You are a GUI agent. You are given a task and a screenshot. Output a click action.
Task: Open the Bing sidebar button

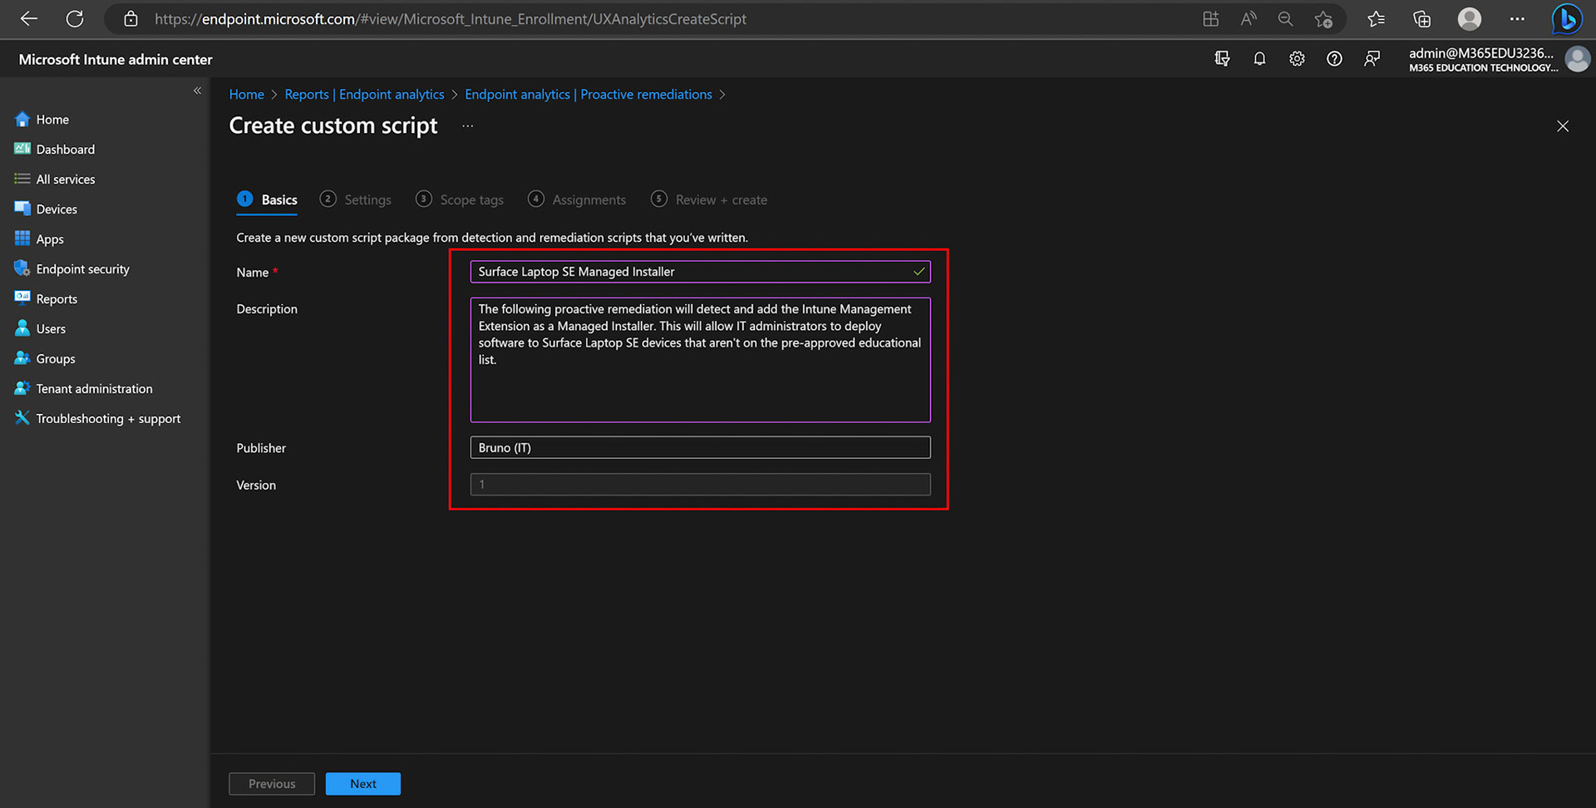1567,18
